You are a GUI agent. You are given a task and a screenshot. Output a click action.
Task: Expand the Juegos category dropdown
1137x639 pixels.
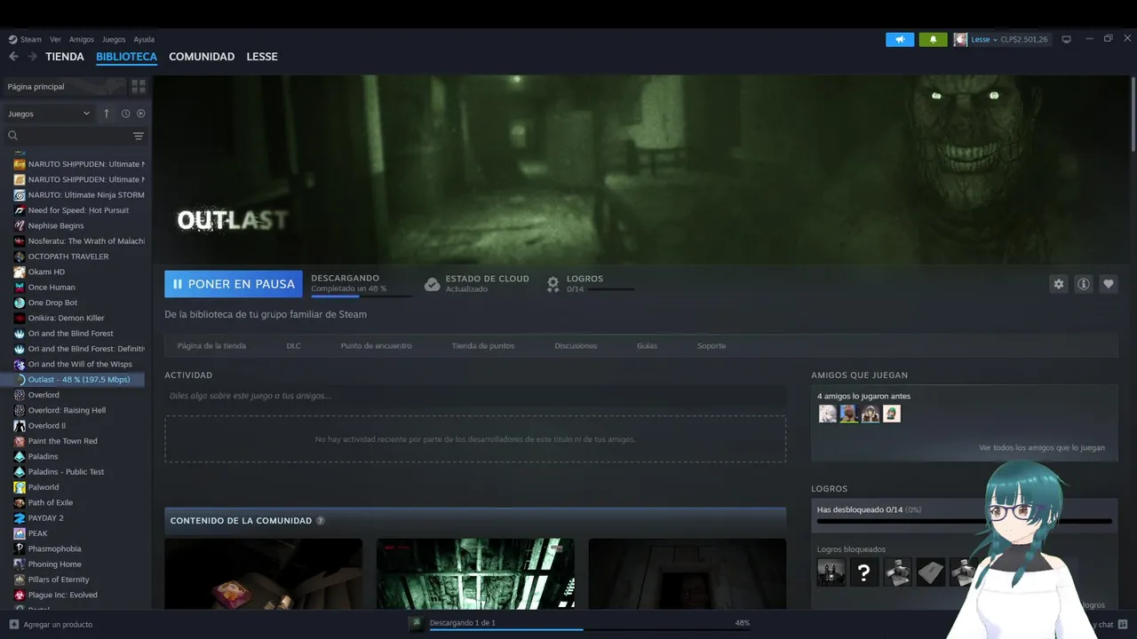49,114
